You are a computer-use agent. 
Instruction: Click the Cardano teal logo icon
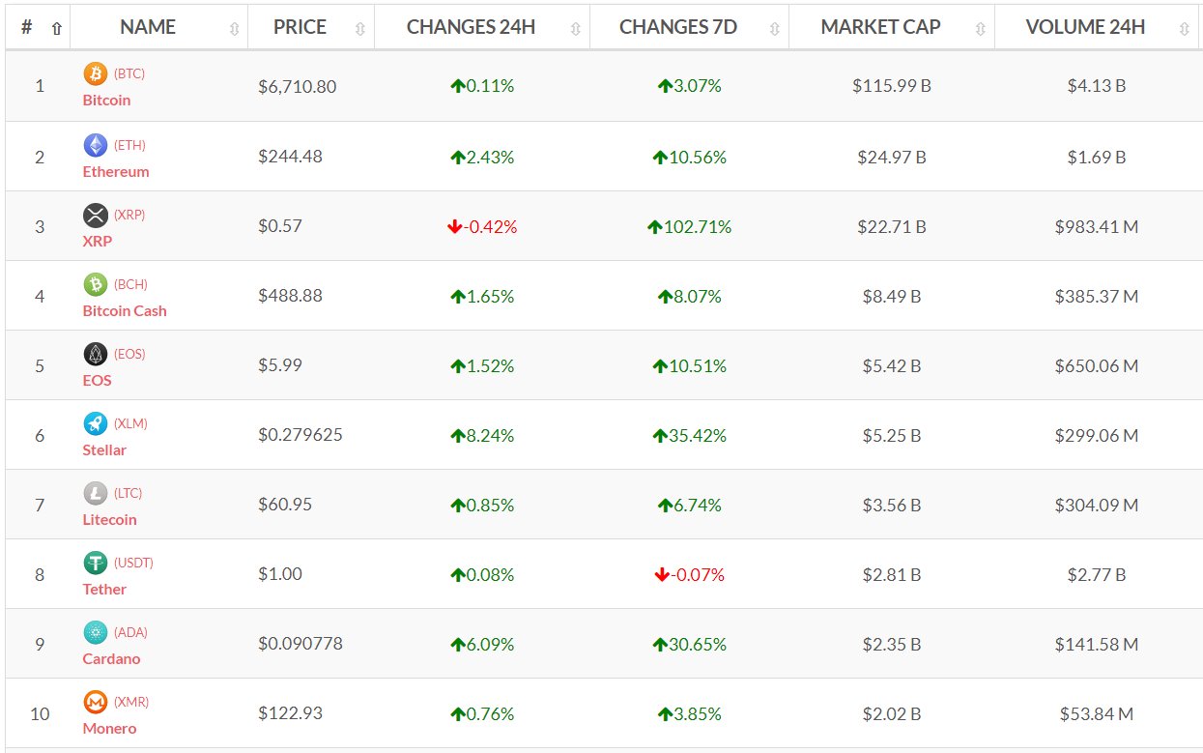point(96,632)
